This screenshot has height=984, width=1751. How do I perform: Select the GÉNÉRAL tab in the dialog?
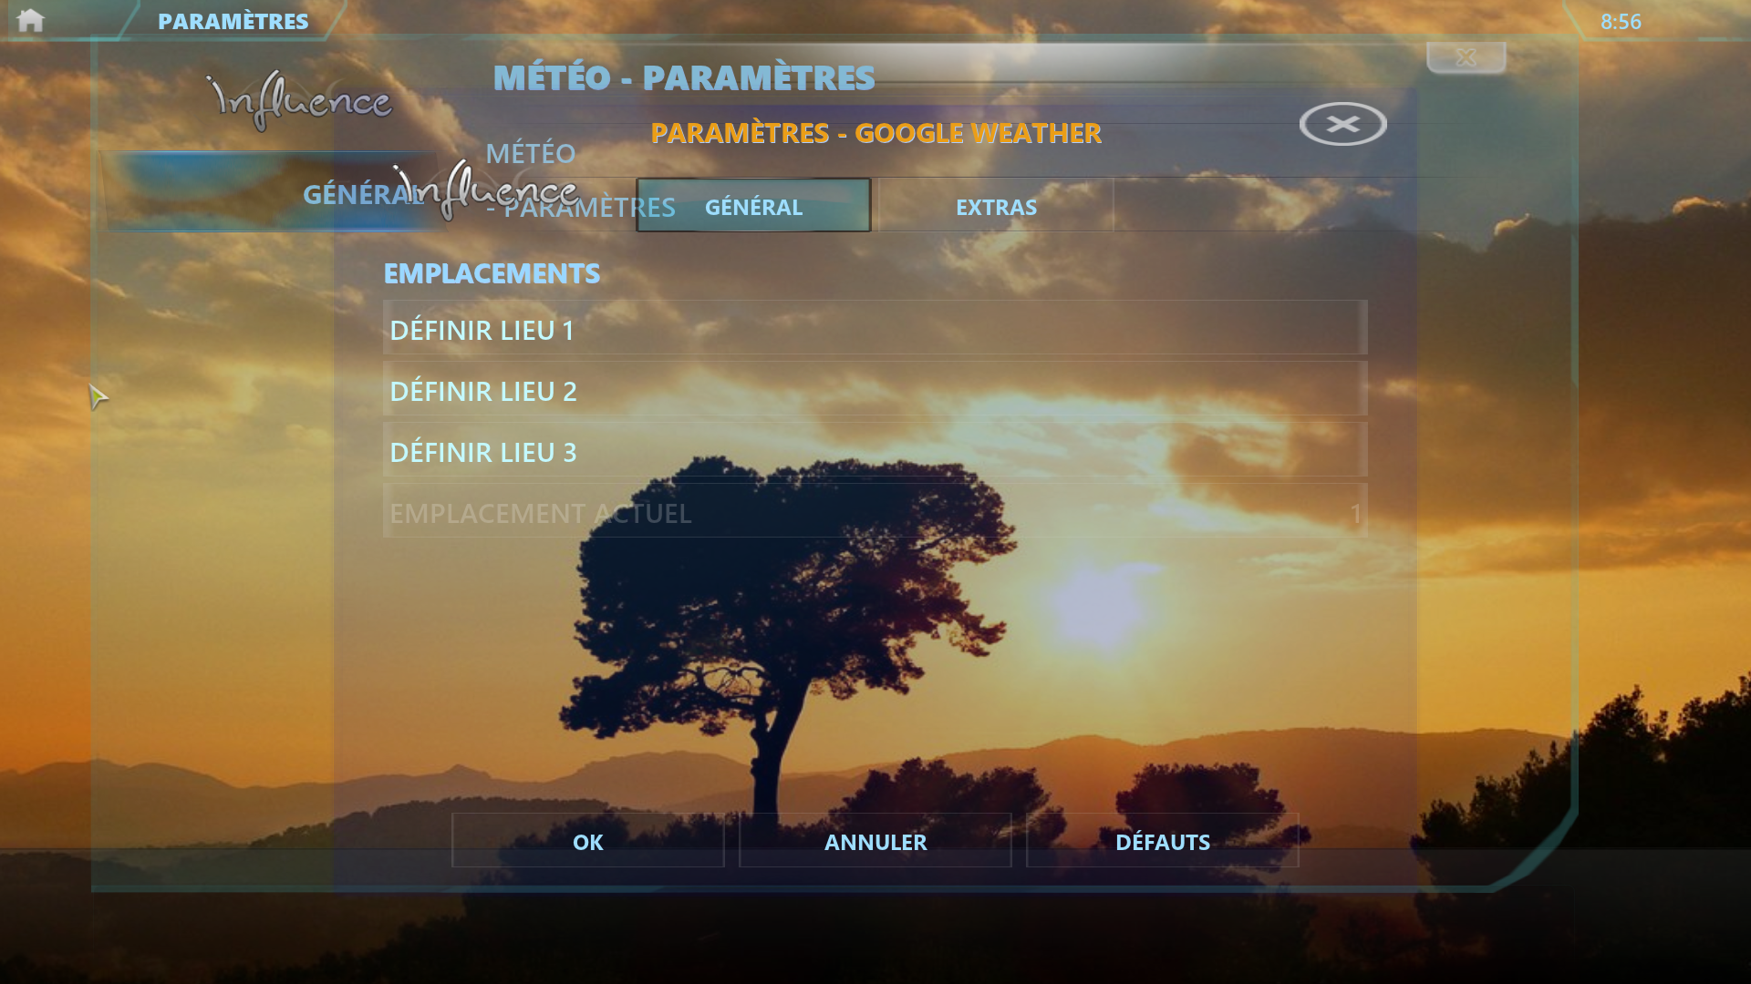(x=753, y=207)
